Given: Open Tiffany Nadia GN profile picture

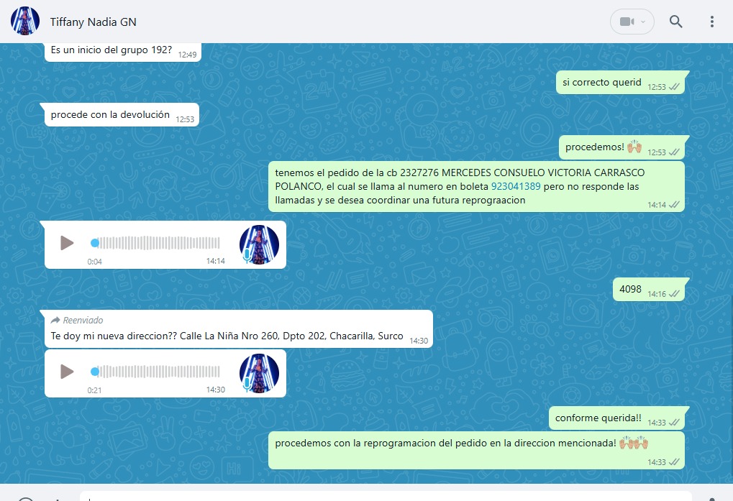Looking at the screenshot, I should [24, 22].
